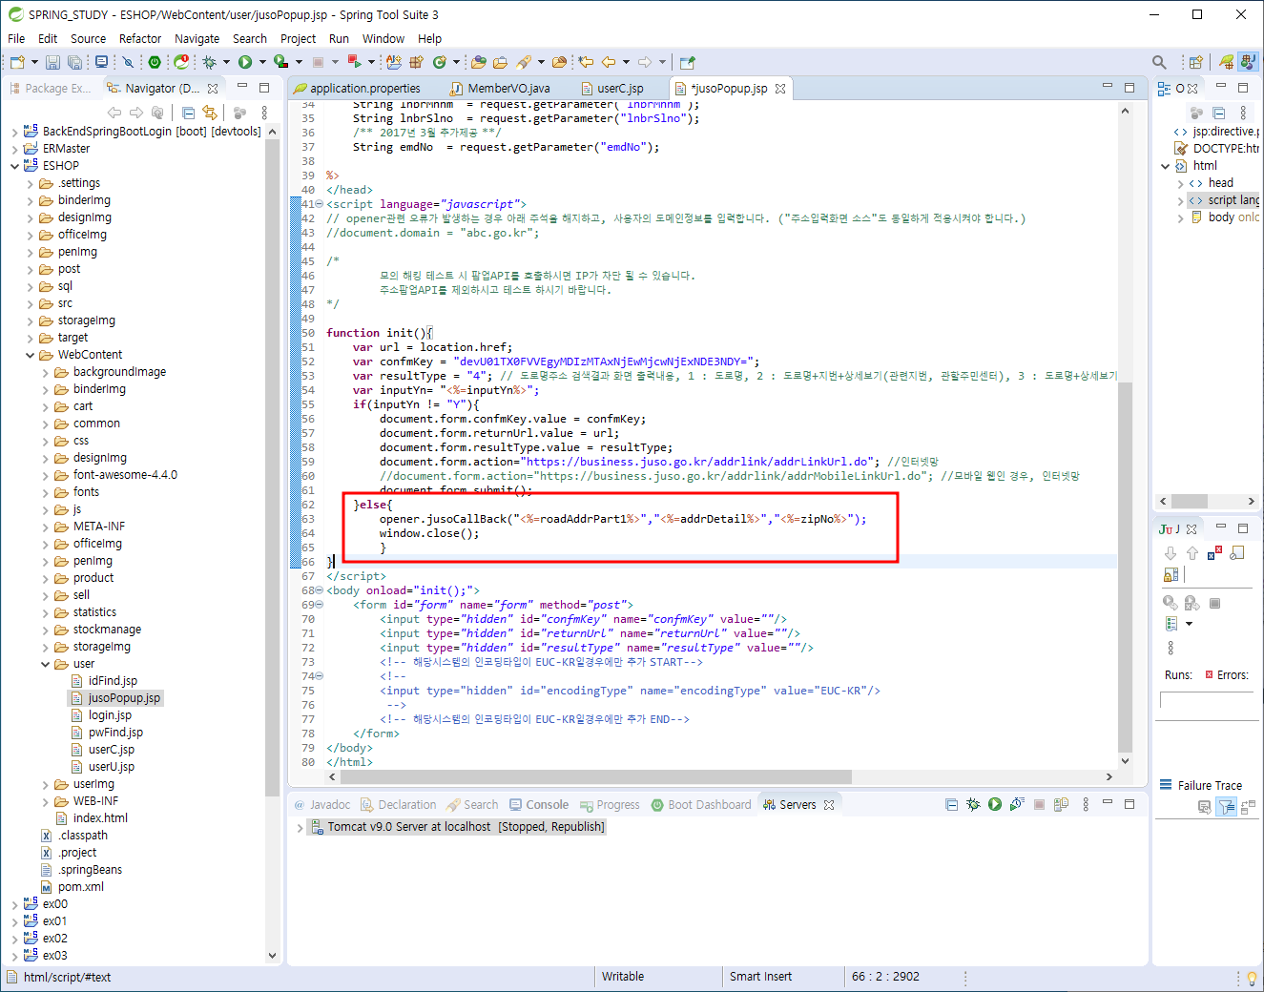The width and height of the screenshot is (1264, 992).
Task: Click the Publish to server icon in Servers
Action: tap(1061, 804)
